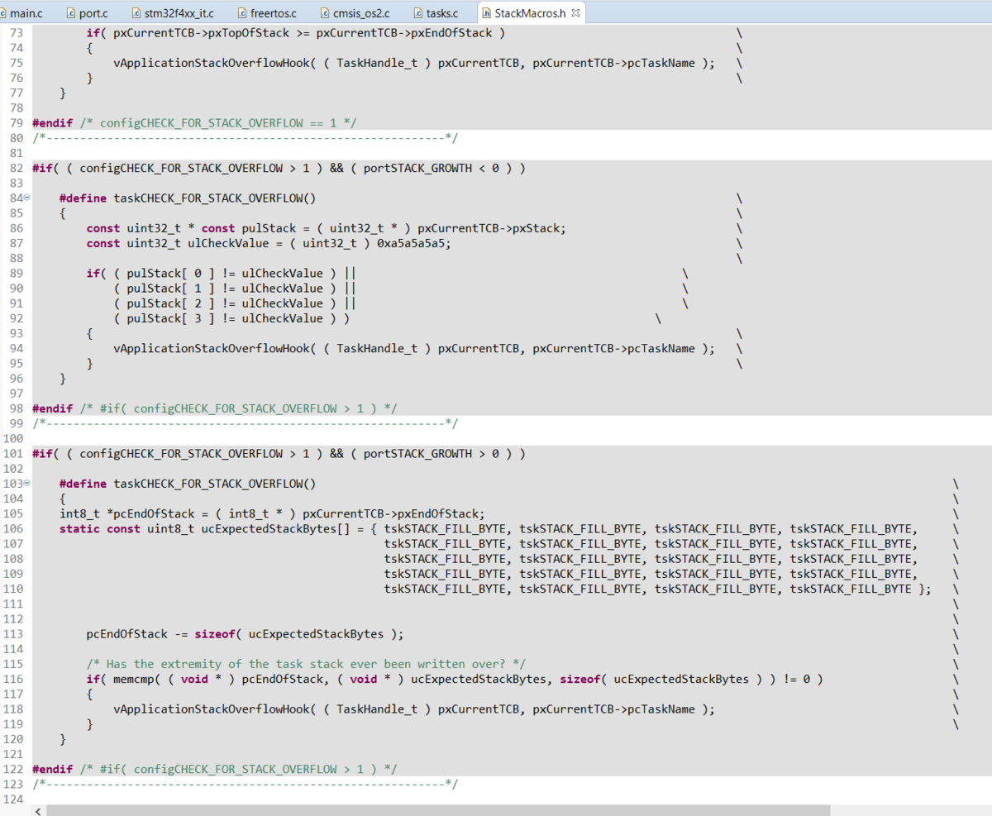Collapse the macro definition fold at line 84
Viewport: 992px width, 816px height.
[26, 198]
